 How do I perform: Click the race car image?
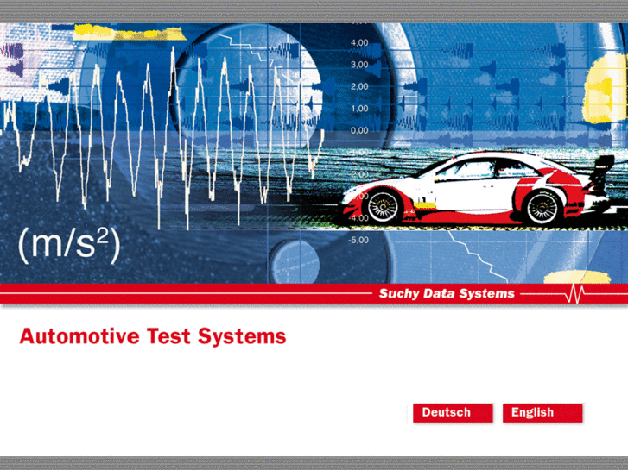tap(479, 188)
